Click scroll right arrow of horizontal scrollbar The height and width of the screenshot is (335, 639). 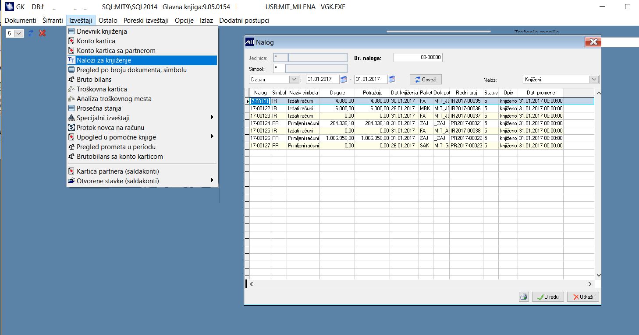tap(590, 284)
